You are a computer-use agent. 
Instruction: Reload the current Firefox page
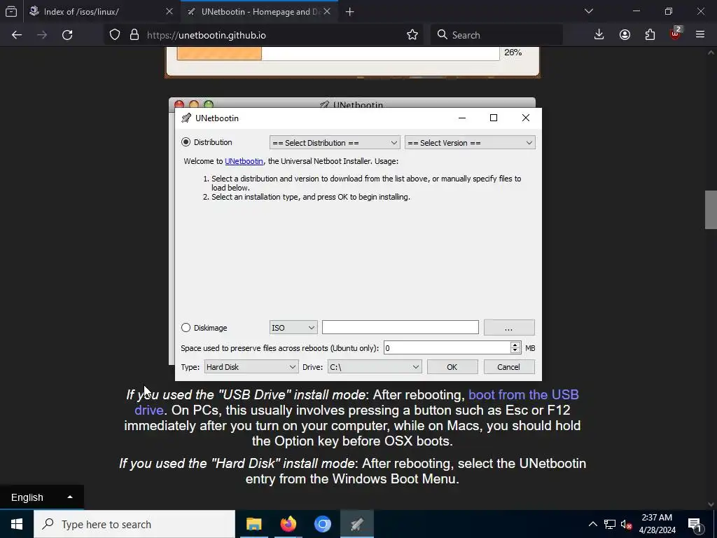(67, 35)
